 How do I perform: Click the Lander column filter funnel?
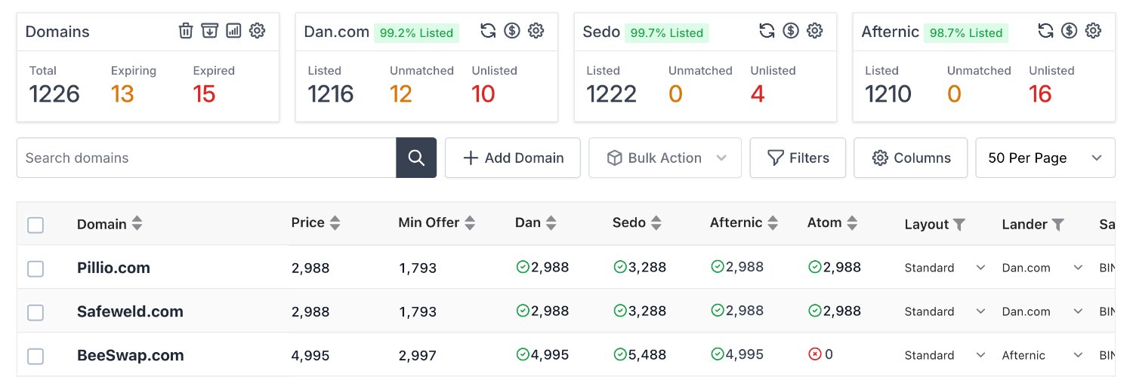pos(1058,225)
